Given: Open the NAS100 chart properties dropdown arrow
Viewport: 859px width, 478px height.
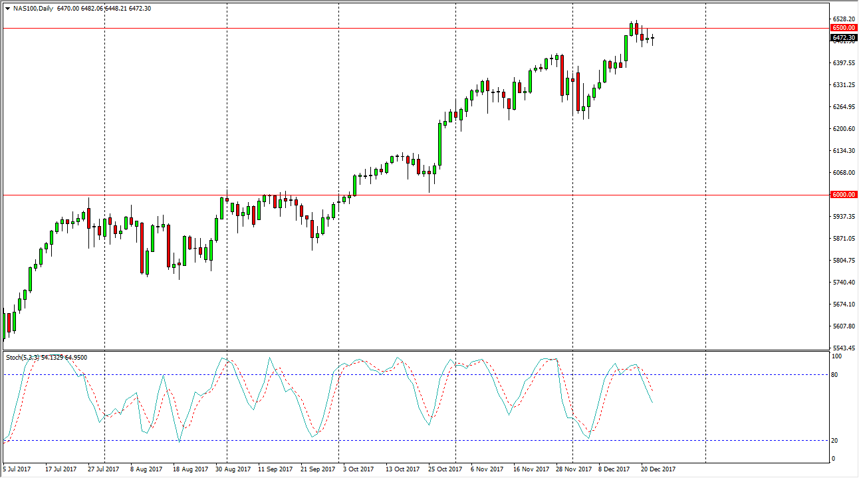Looking at the screenshot, I should 9,9.
